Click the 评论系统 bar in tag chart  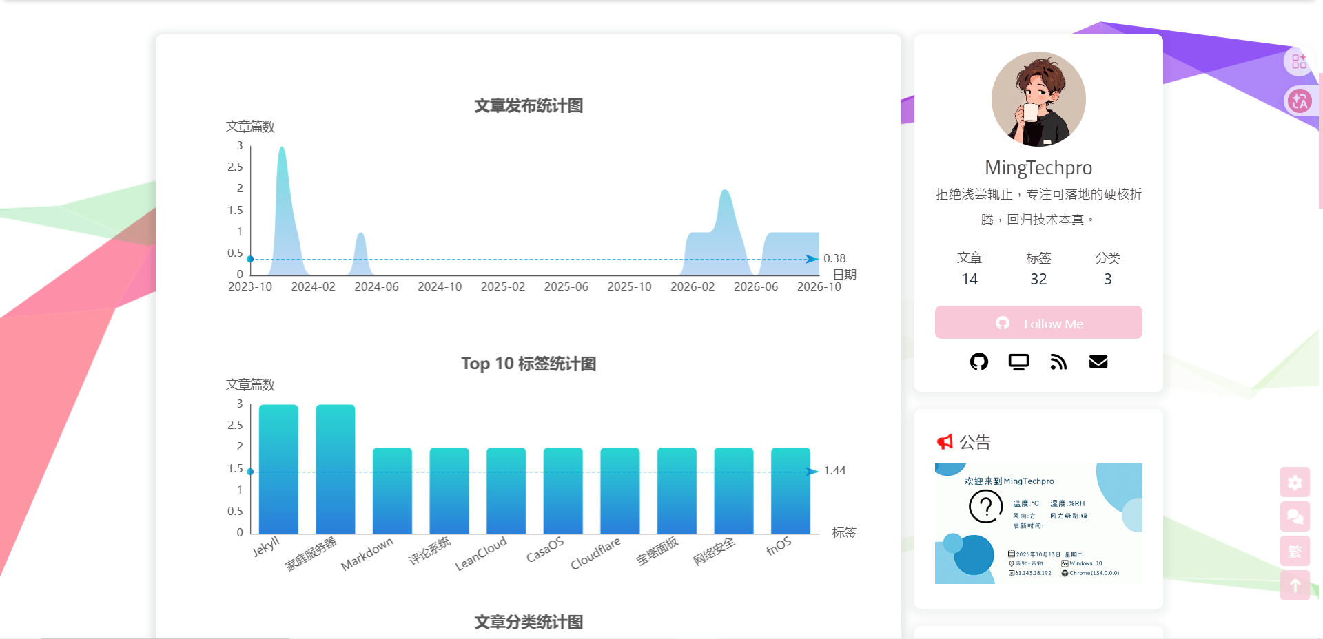pos(449,490)
